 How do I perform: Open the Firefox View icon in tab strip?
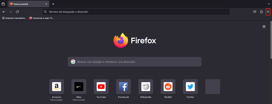[x=3, y=4]
